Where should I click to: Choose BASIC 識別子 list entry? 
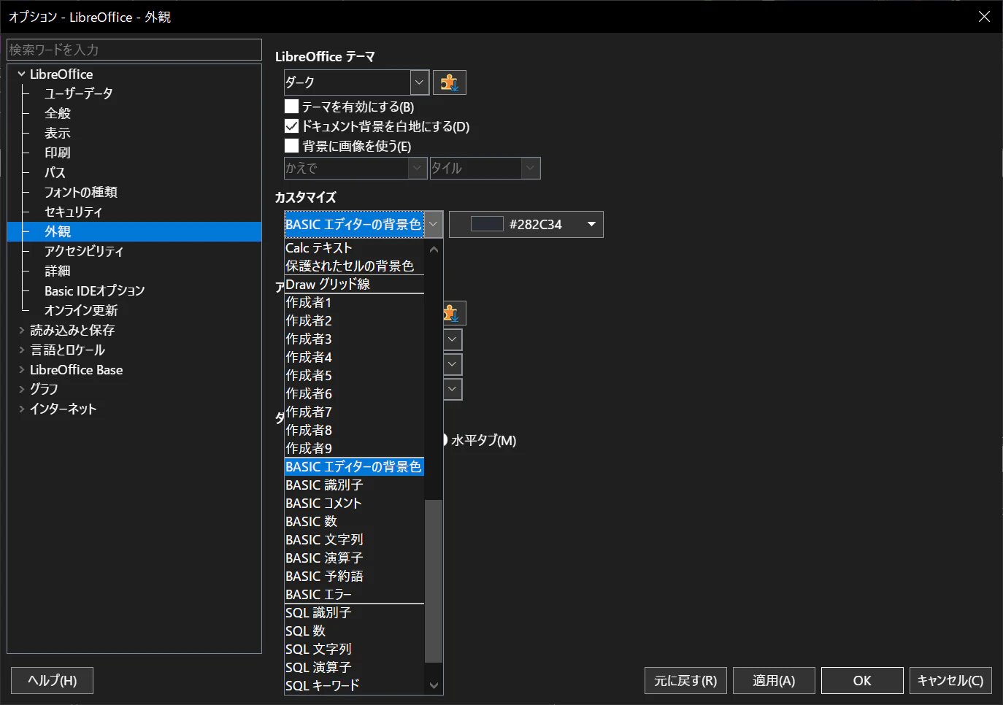355,485
